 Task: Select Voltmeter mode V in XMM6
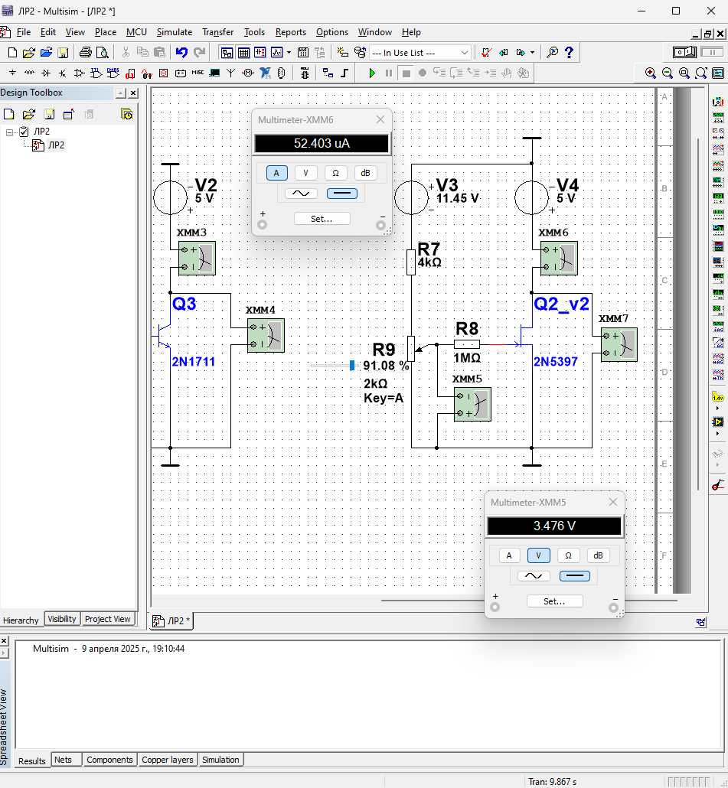point(305,173)
